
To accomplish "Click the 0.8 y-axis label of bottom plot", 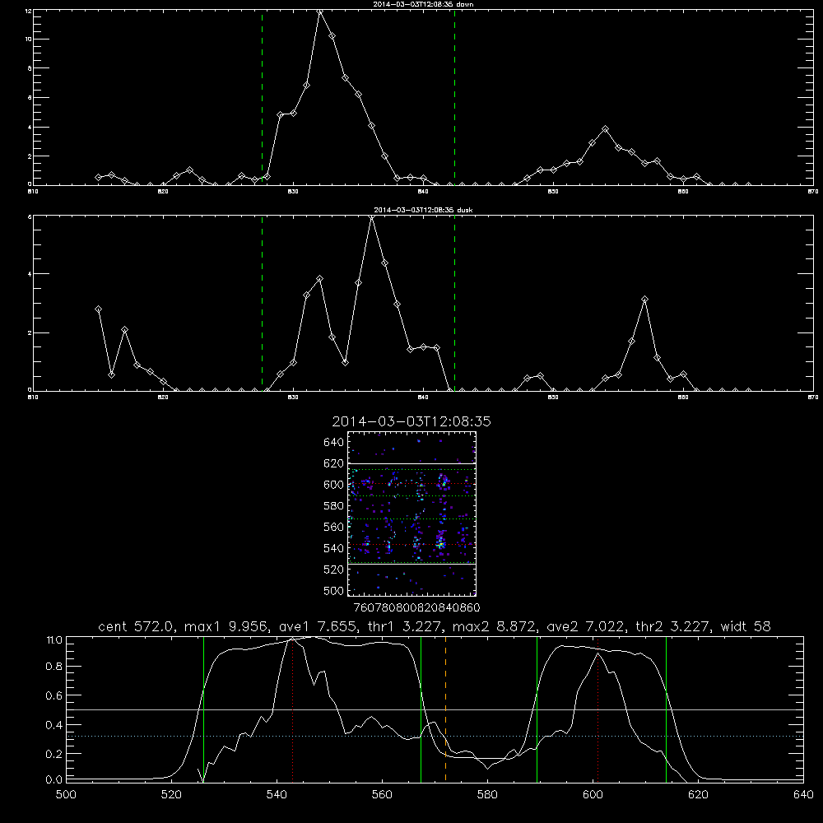I will (x=54, y=667).
